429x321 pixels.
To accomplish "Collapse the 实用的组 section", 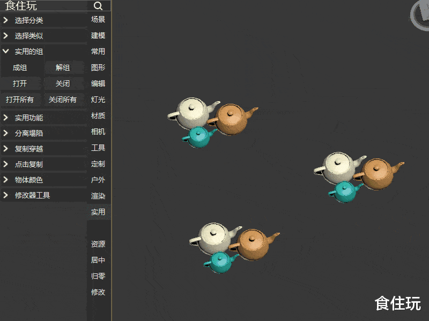I will (x=29, y=52).
